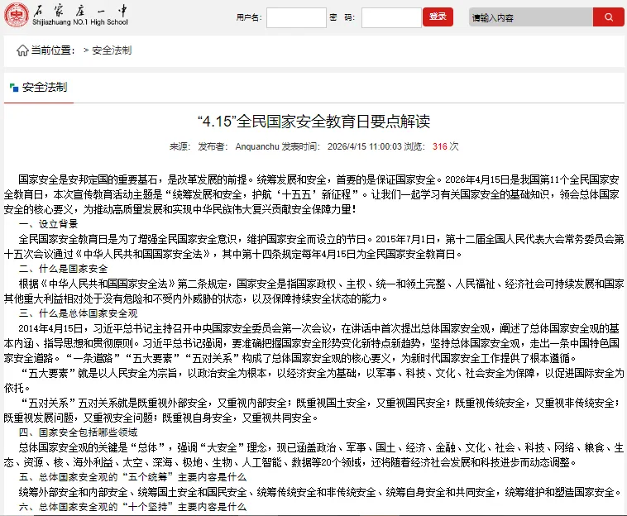Click the heading 五、总体国家安全观的“五个统筹”主要内容是什么
627x516 pixels.
click(132, 477)
